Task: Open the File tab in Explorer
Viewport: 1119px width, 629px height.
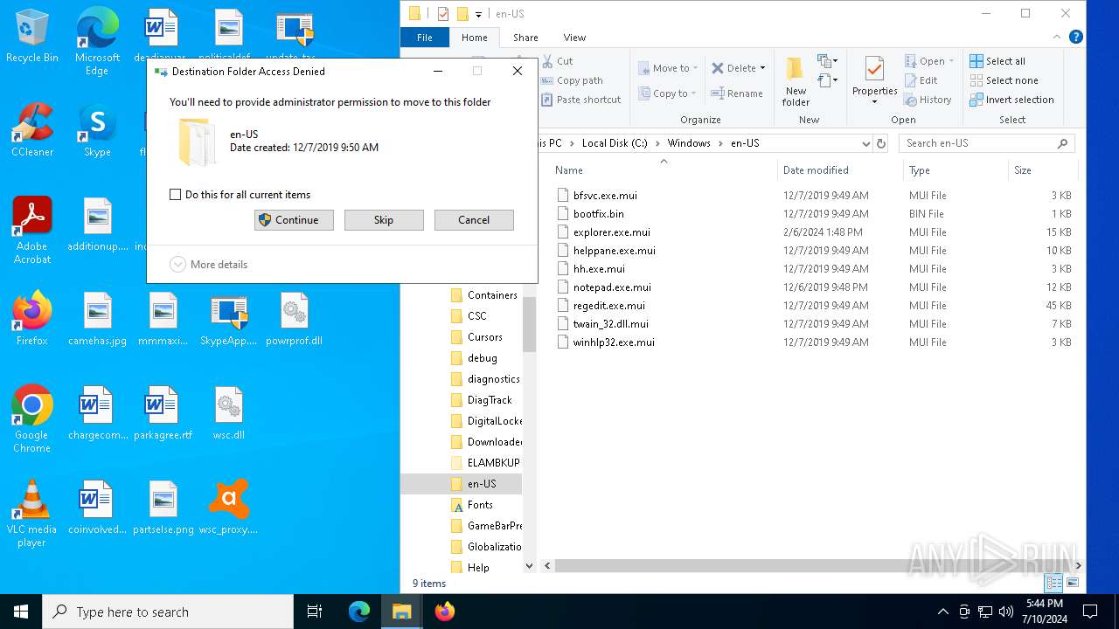Action: tap(425, 38)
